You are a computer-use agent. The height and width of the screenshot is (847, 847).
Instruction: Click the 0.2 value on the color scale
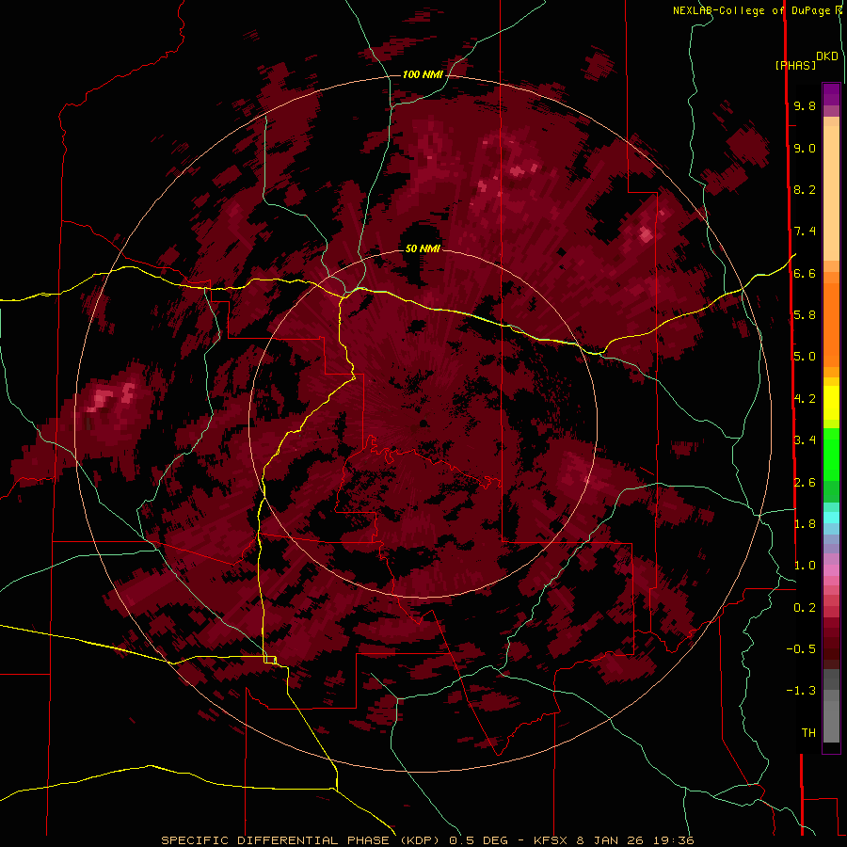pos(805,608)
